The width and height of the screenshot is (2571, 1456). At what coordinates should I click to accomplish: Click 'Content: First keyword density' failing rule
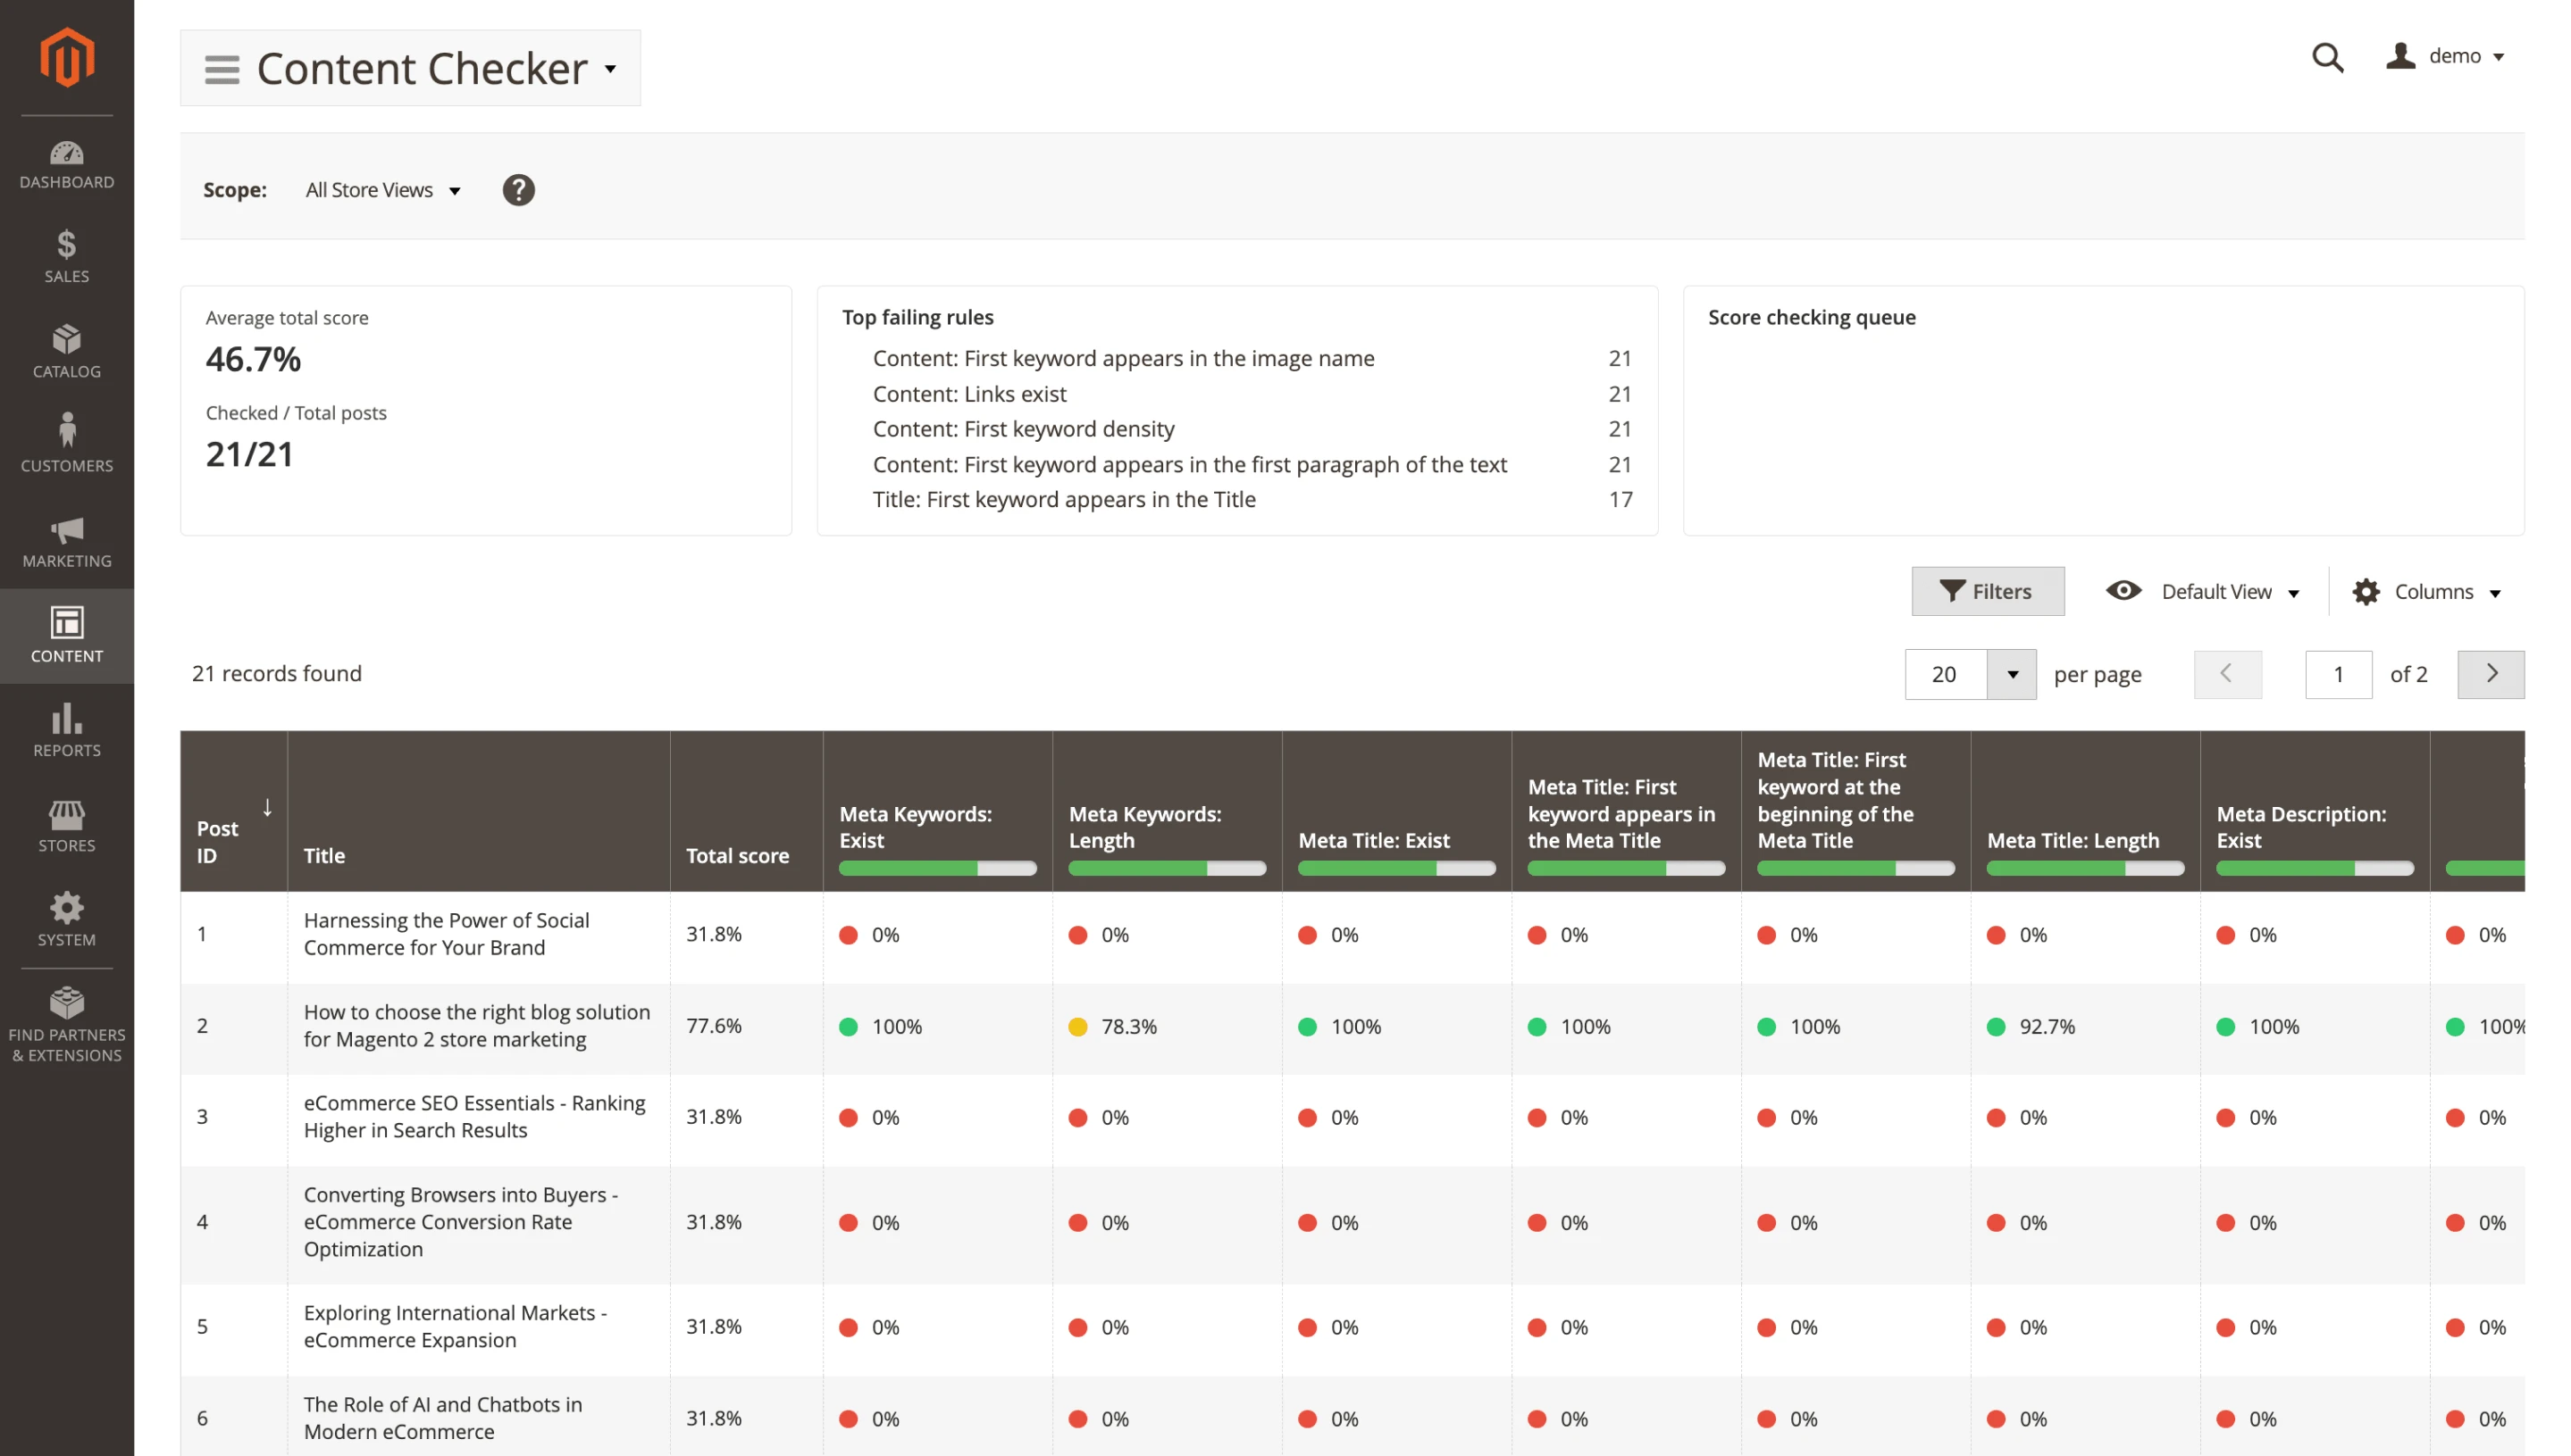pos(1024,429)
